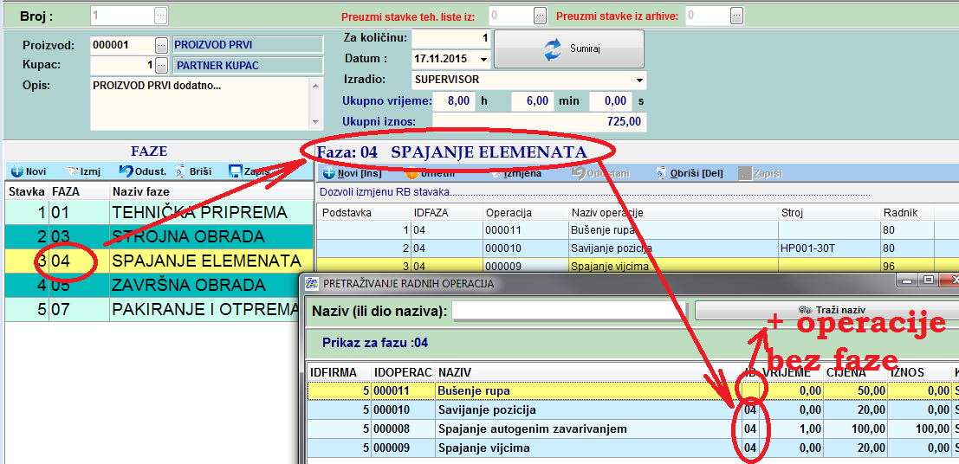Click the Zapiš save icon in FAZE toolbar
Viewport: 959px width, 464px height.
(235, 171)
